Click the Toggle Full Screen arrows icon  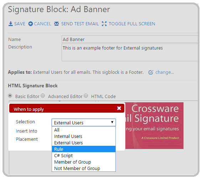[104, 24]
